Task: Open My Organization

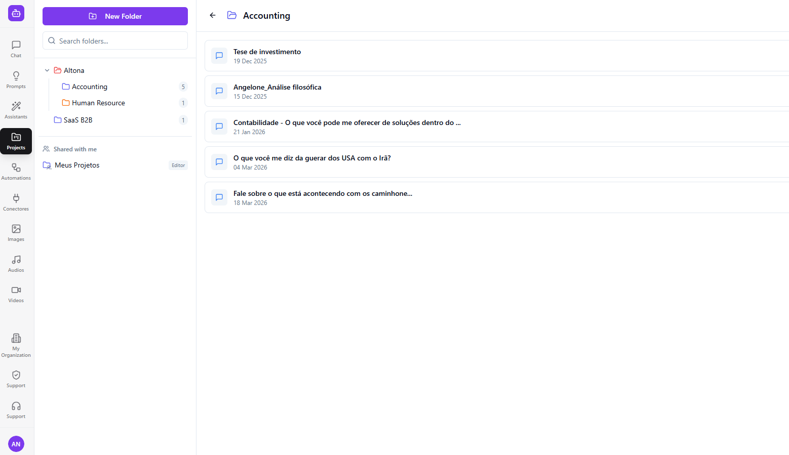Action: (x=16, y=345)
